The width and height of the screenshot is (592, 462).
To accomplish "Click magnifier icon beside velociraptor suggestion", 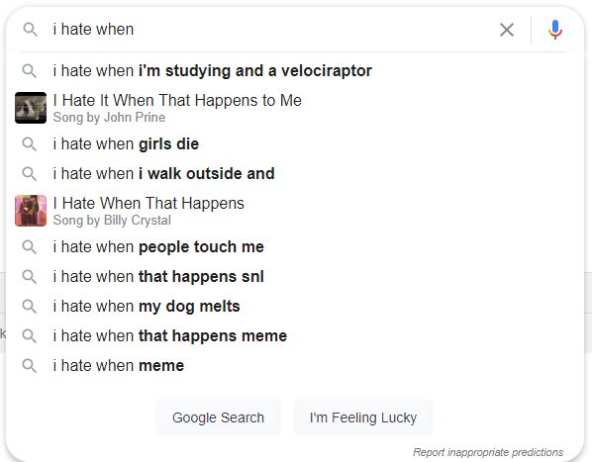I will (x=30, y=71).
